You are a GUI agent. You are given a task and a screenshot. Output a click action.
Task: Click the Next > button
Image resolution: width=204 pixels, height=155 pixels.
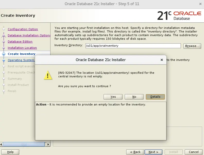(x=154, y=152)
